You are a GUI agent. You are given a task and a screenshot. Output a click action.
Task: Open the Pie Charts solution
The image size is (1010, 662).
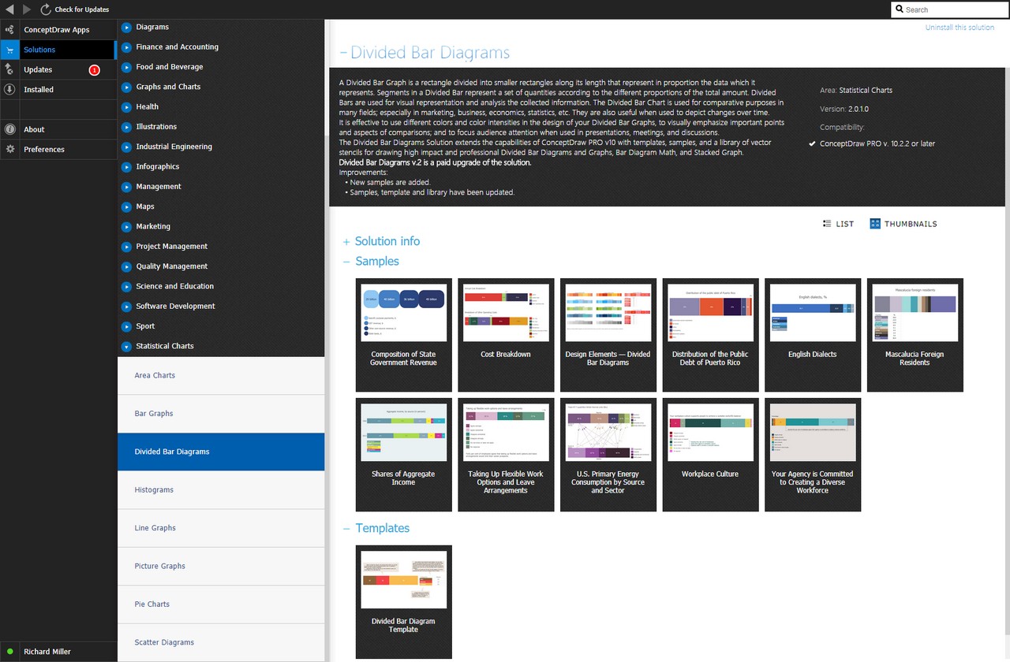point(221,604)
